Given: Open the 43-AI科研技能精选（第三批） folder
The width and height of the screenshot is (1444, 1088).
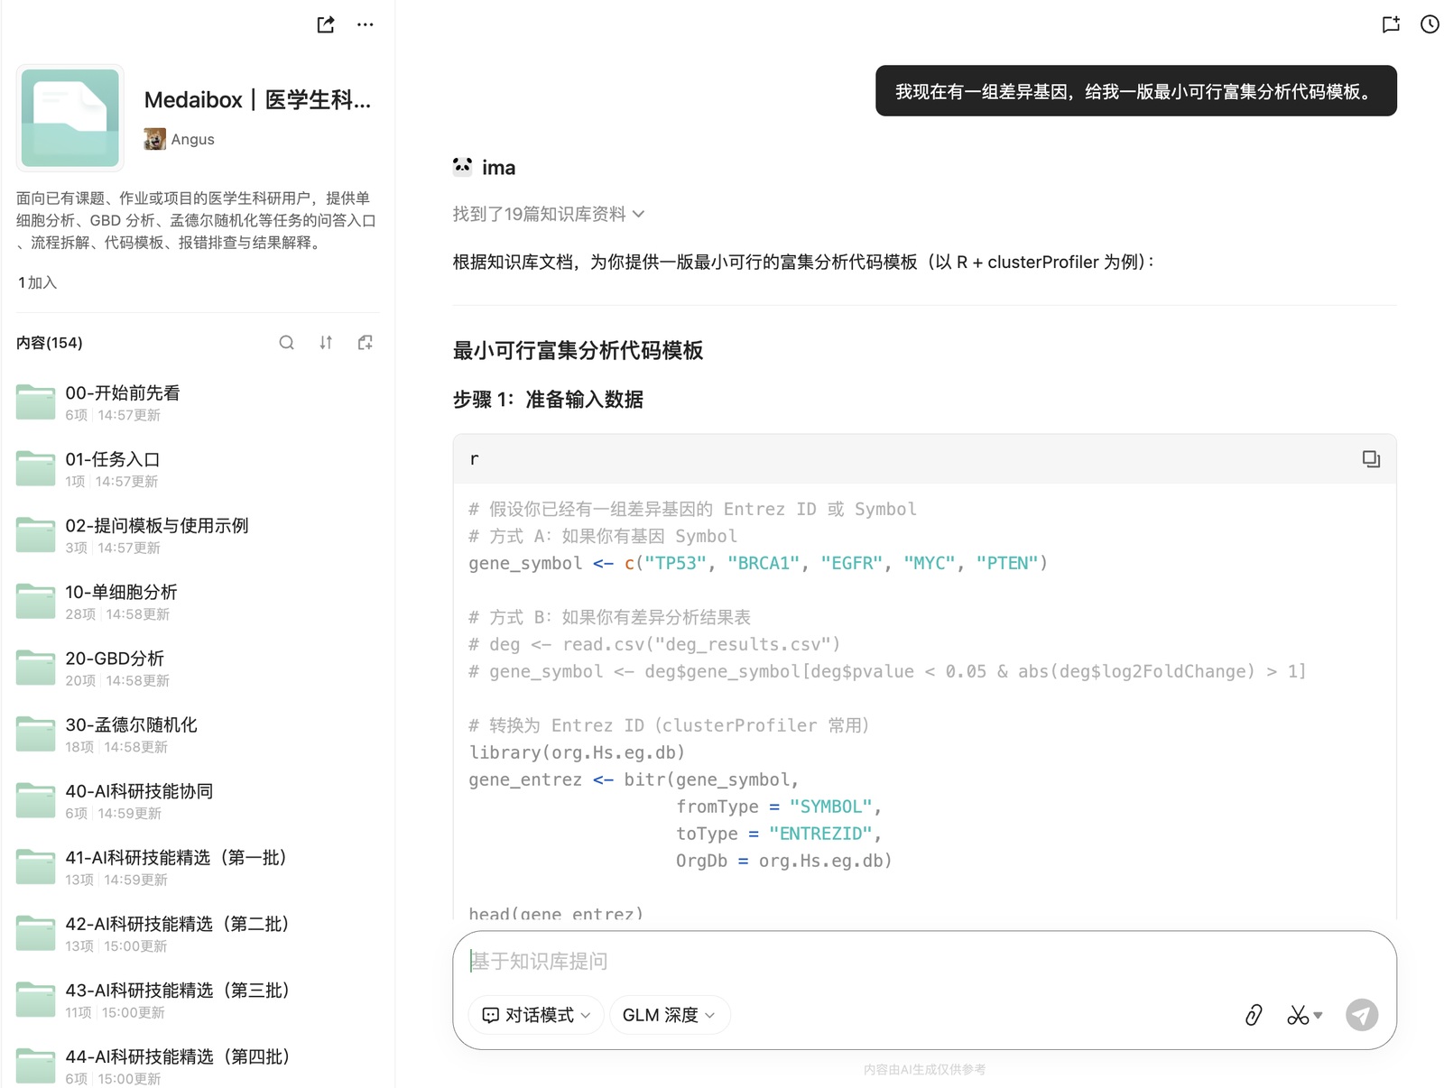Looking at the screenshot, I should [x=197, y=1000].
